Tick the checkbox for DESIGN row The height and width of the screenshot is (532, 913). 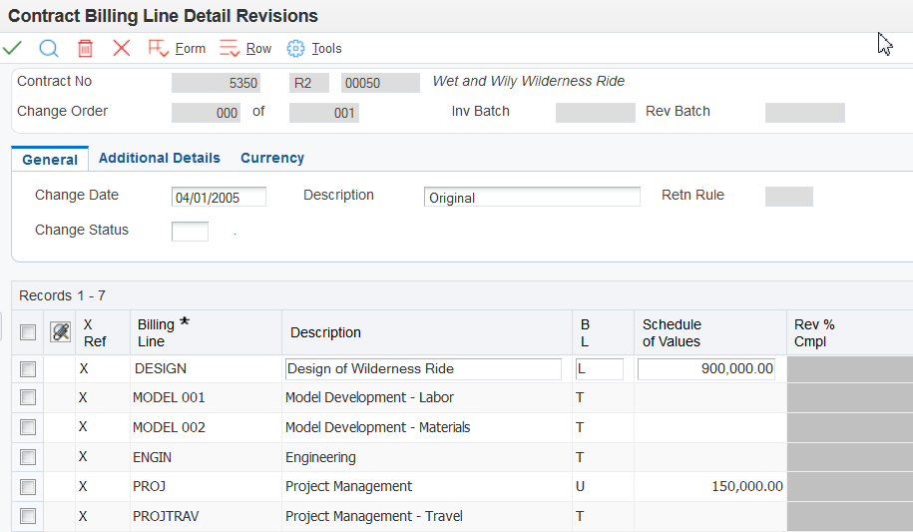coord(28,369)
